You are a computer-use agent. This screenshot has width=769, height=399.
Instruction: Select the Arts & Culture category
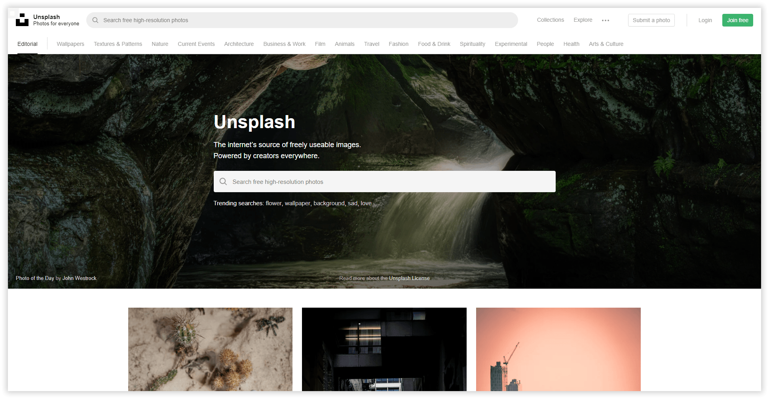coord(606,44)
